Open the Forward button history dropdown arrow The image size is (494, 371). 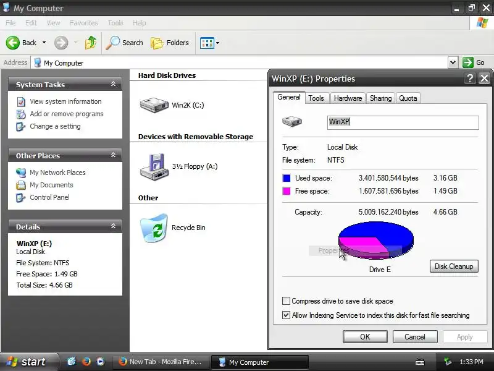point(75,43)
